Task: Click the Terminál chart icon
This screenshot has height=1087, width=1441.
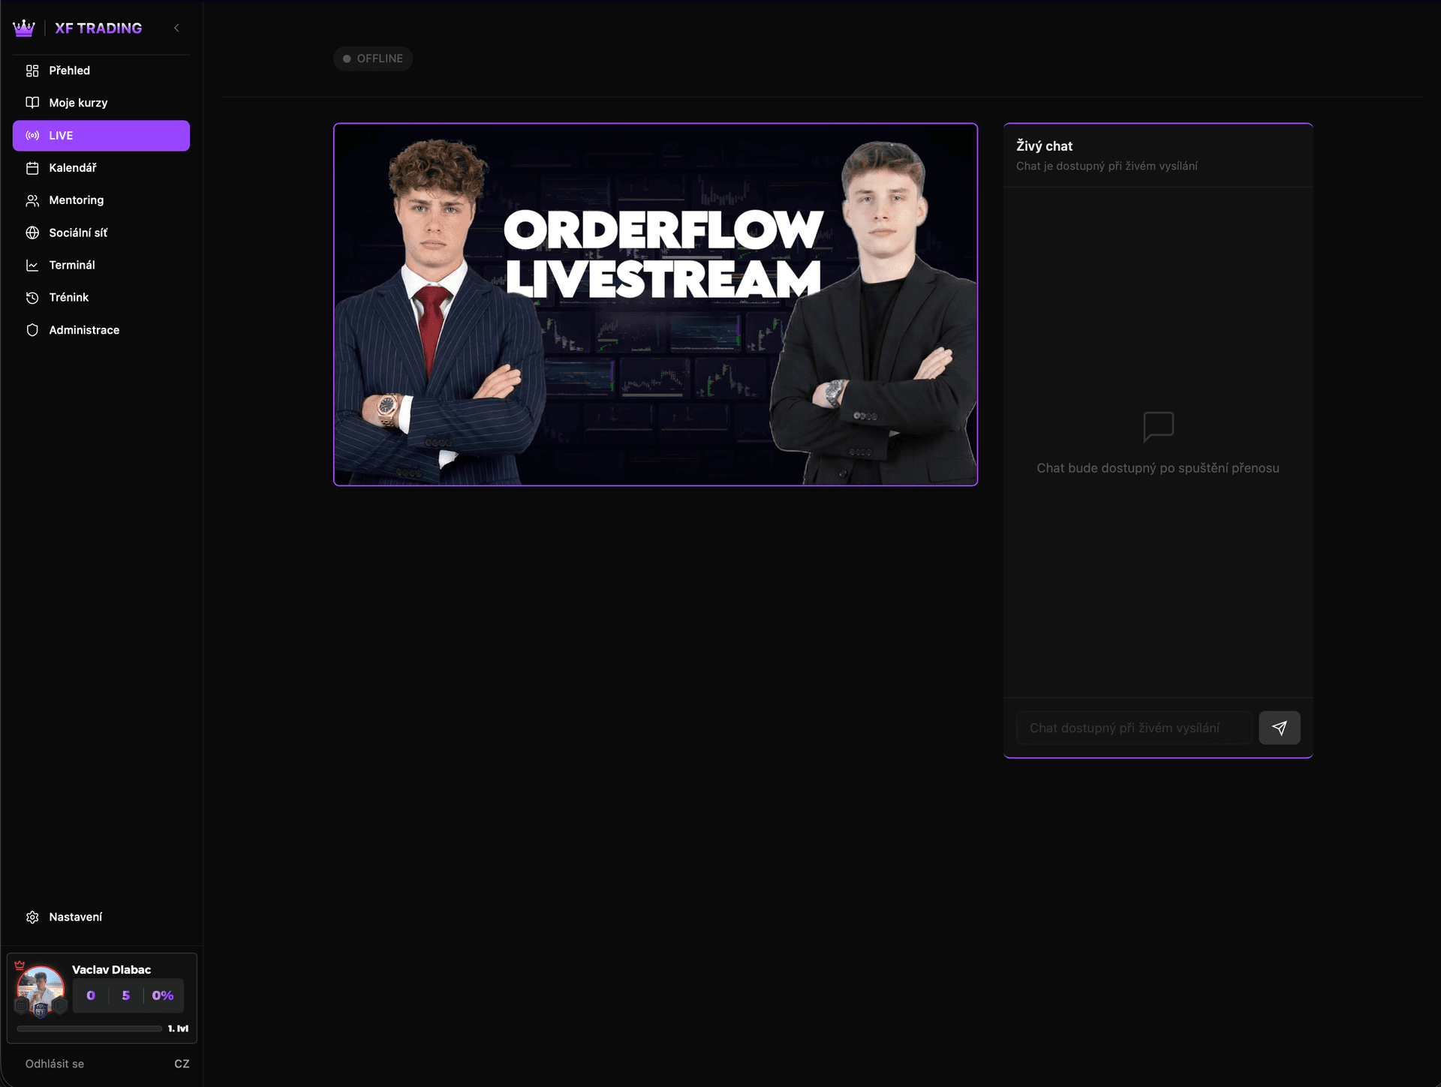Action: [32, 265]
